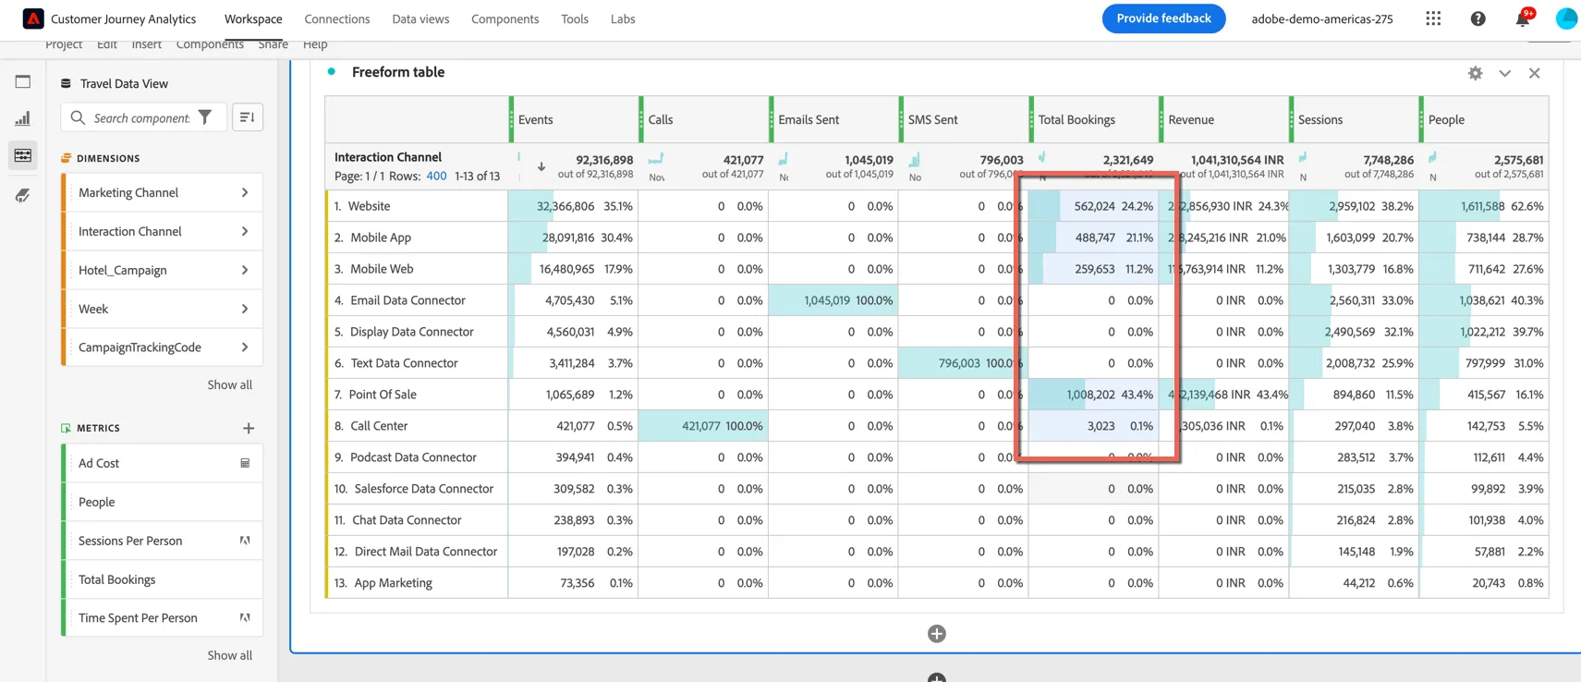Click Show all under Dimensions

pyautogui.click(x=229, y=384)
